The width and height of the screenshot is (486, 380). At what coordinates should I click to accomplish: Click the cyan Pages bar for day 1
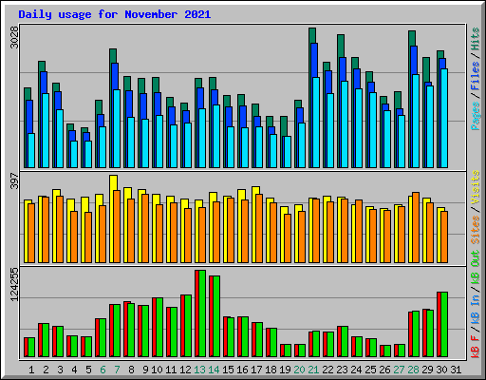pos(31,150)
